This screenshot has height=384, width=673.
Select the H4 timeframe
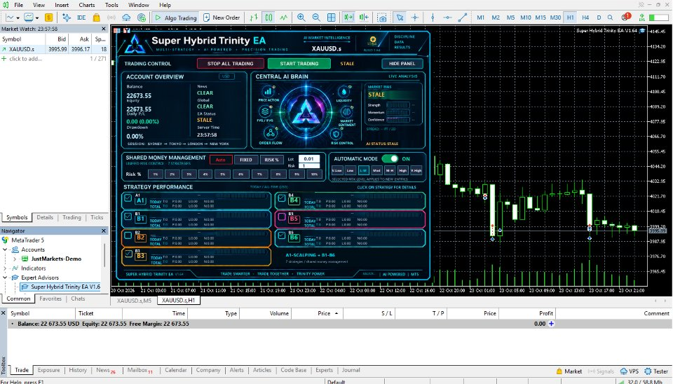pyautogui.click(x=585, y=18)
